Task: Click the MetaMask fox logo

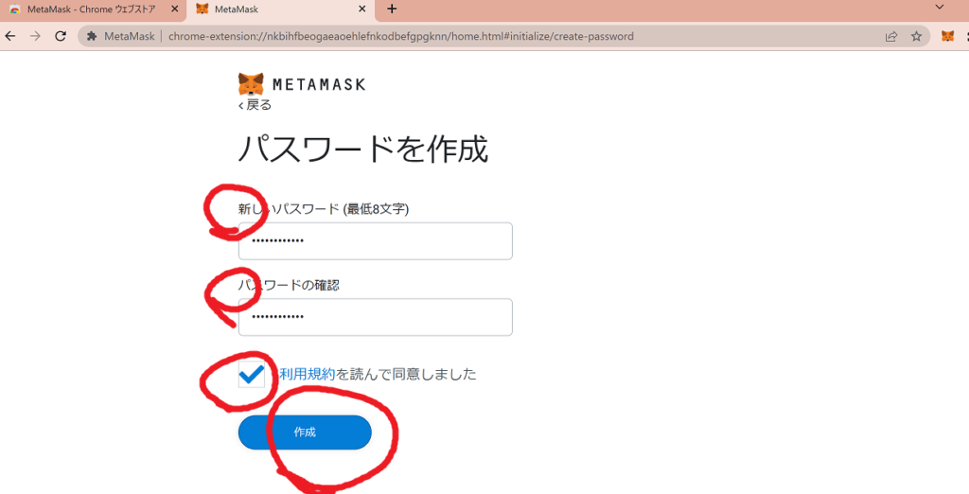Action: [251, 84]
